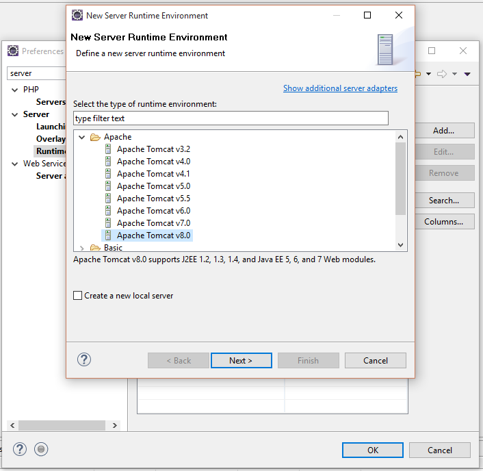This screenshot has width=483, height=471.
Task: Click the Apache folder icon
Action: click(95, 137)
